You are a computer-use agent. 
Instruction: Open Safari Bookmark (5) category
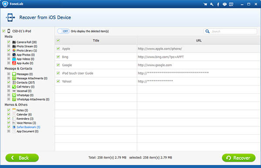(28, 127)
